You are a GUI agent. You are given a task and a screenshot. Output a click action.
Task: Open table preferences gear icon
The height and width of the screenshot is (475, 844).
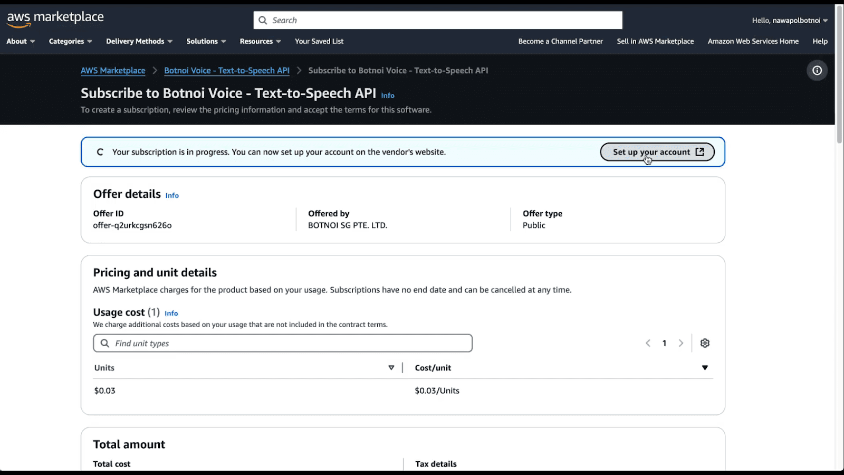(705, 343)
